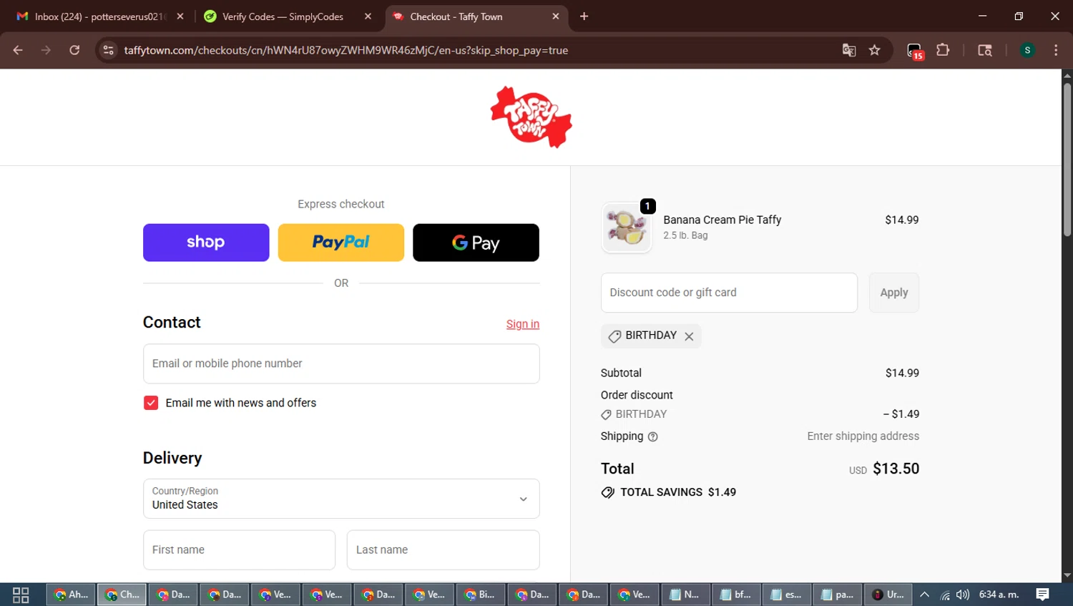Click the Apply discount button
The height and width of the screenshot is (606, 1073).
pyautogui.click(x=894, y=293)
